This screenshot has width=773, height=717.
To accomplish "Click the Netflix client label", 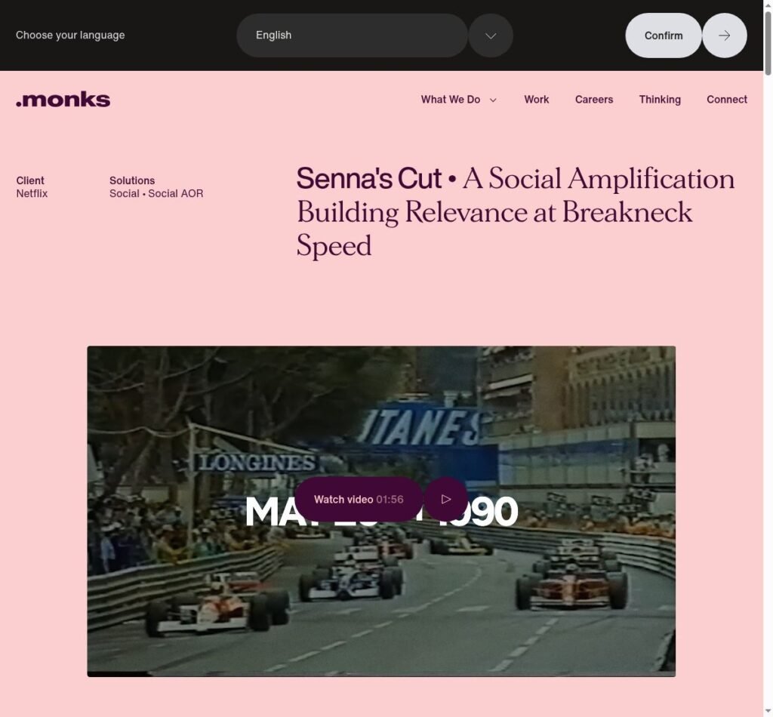I will pos(32,194).
